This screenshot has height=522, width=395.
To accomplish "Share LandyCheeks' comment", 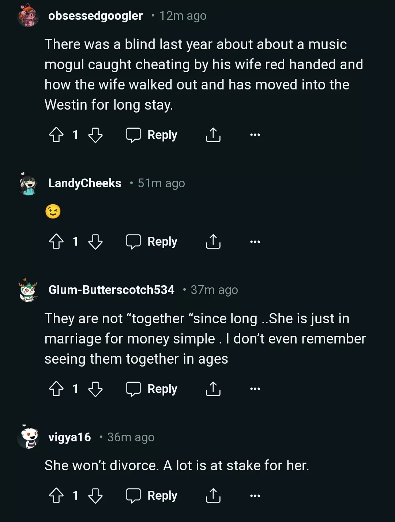I will 213,242.
